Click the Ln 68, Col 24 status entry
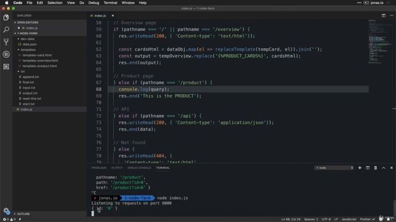This screenshot has width=396, height=222. [x=291, y=220]
